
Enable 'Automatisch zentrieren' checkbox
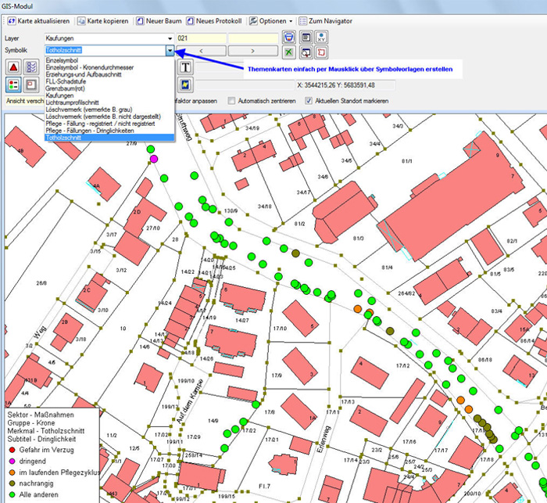pos(232,101)
